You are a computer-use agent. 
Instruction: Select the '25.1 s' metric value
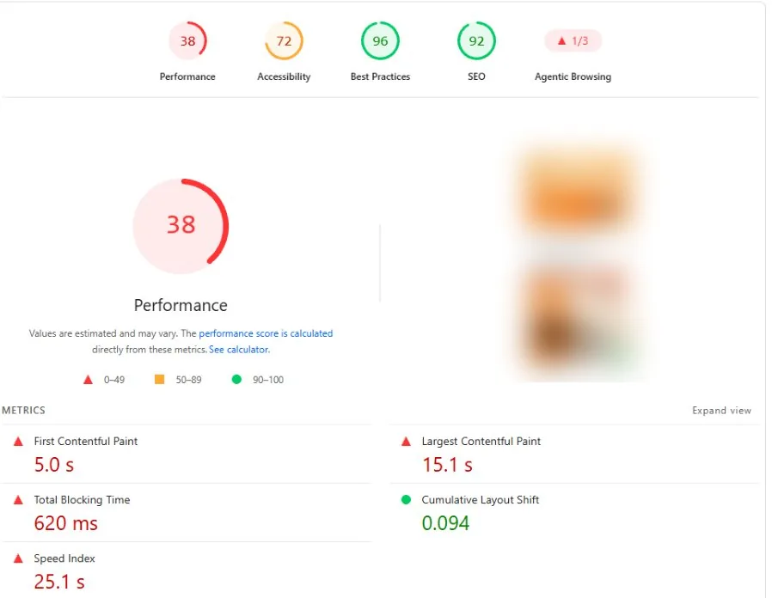coord(59,583)
